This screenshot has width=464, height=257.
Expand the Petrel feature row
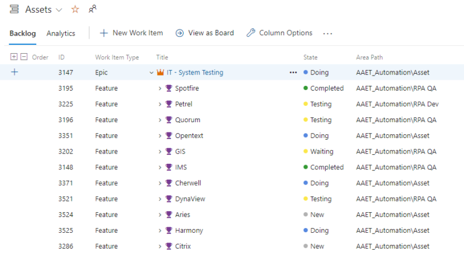pos(160,104)
